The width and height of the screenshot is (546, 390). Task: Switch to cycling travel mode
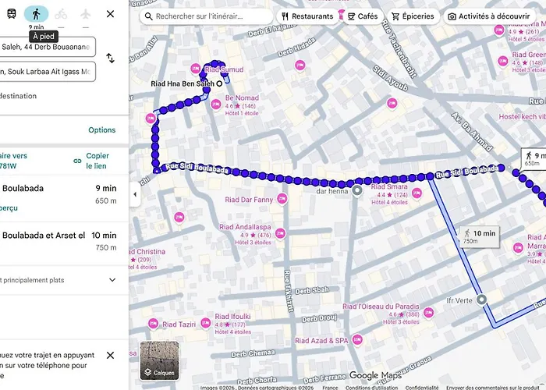tap(61, 14)
